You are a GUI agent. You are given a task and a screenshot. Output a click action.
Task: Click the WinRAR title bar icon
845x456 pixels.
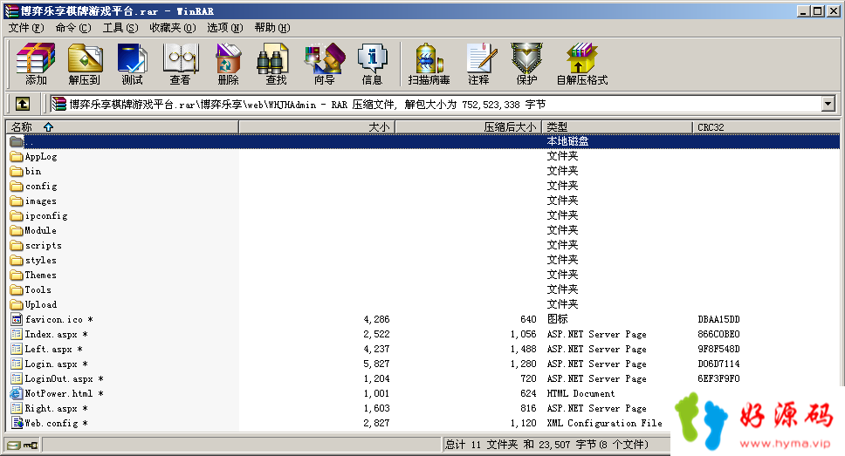[11, 10]
